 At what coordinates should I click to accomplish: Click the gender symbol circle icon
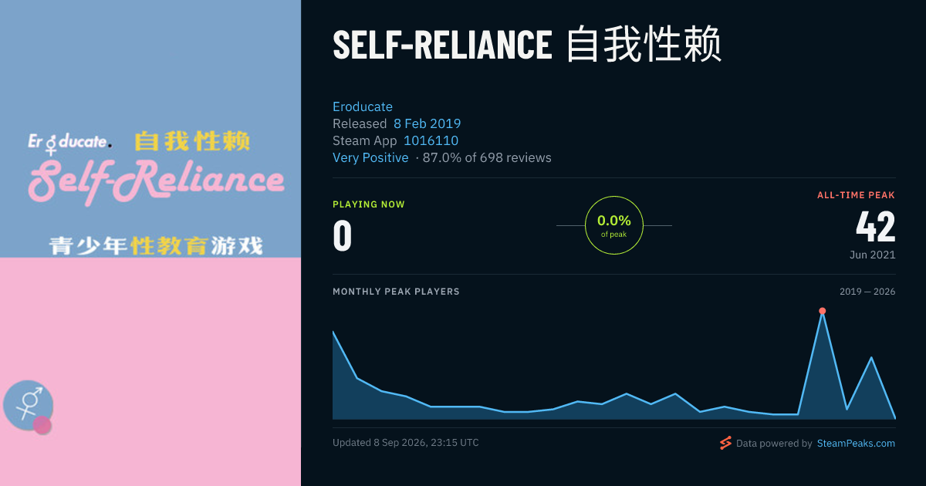click(29, 404)
